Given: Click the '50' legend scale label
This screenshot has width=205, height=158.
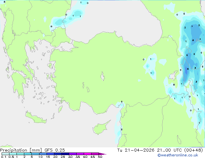Looking at the screenshot, I should coord(100,157).
